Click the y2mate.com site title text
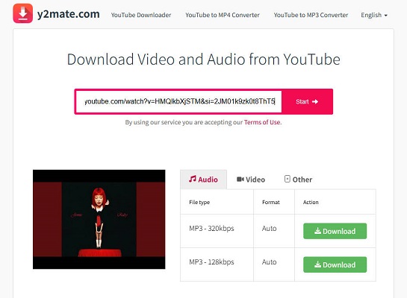 [x=68, y=14]
